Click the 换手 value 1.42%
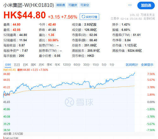This screenshot has width=158, height=139. click(126, 25)
